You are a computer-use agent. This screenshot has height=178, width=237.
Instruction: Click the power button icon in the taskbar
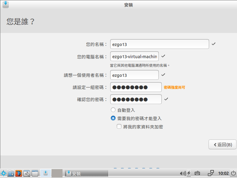(233, 173)
